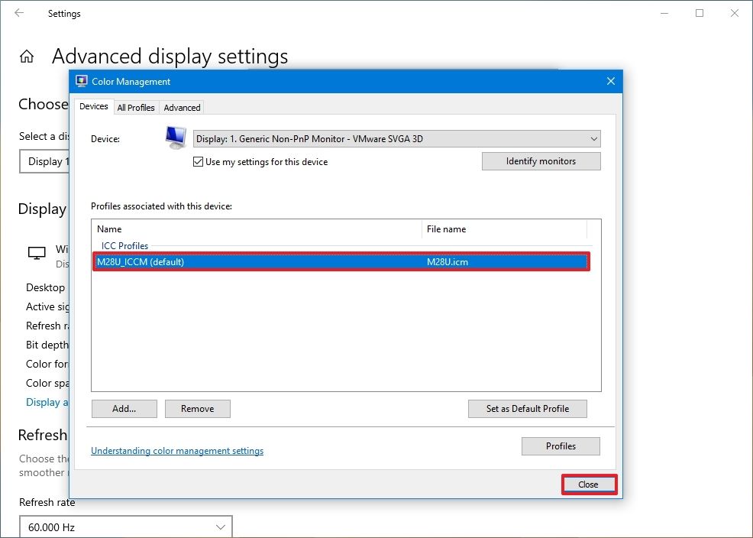This screenshot has width=753, height=538.
Task: Click the Add button to add a profile
Action: (x=124, y=408)
